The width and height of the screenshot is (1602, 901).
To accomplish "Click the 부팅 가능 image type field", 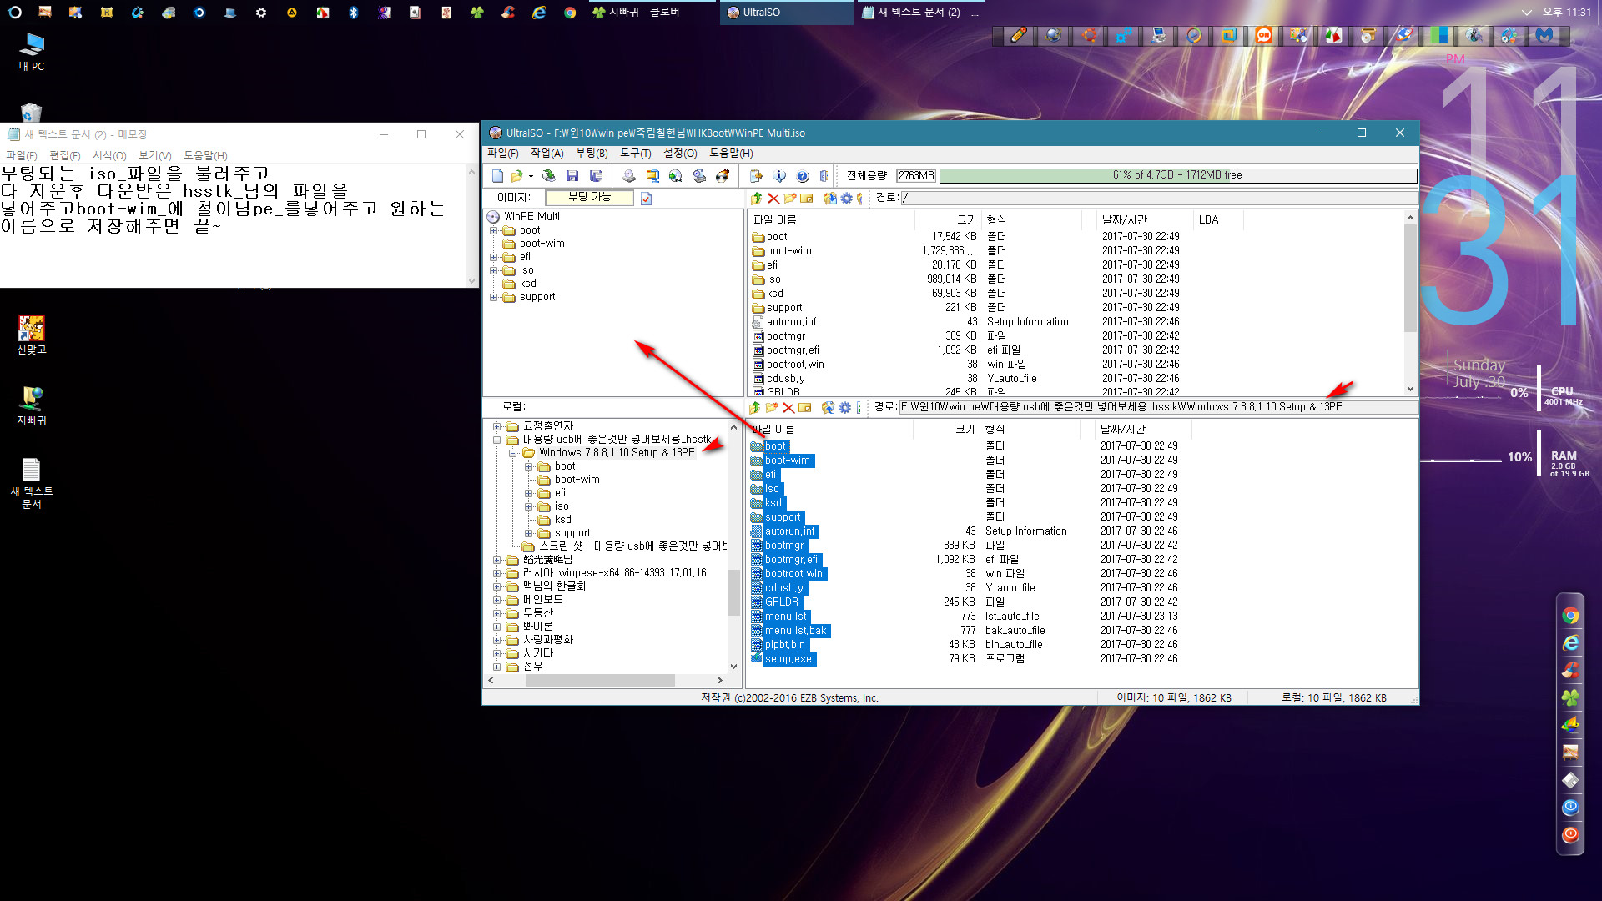I will click(589, 198).
